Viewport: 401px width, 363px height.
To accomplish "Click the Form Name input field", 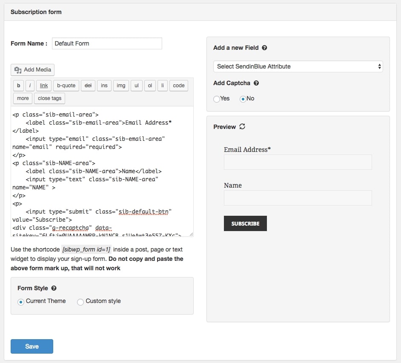I will (106, 43).
